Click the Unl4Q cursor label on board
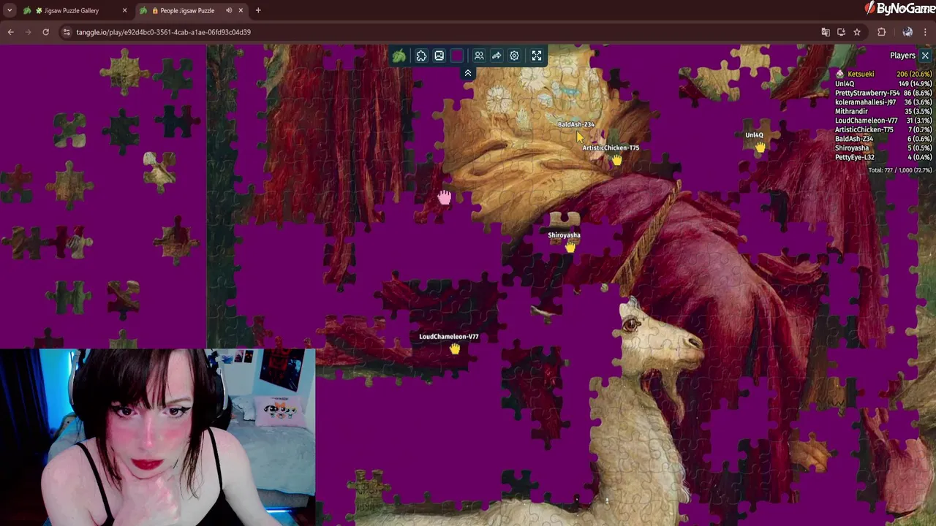Image resolution: width=936 pixels, height=526 pixels. pyautogui.click(x=754, y=135)
